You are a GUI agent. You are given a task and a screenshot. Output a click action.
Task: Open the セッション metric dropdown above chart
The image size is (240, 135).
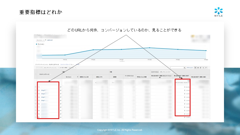coord(40,40)
